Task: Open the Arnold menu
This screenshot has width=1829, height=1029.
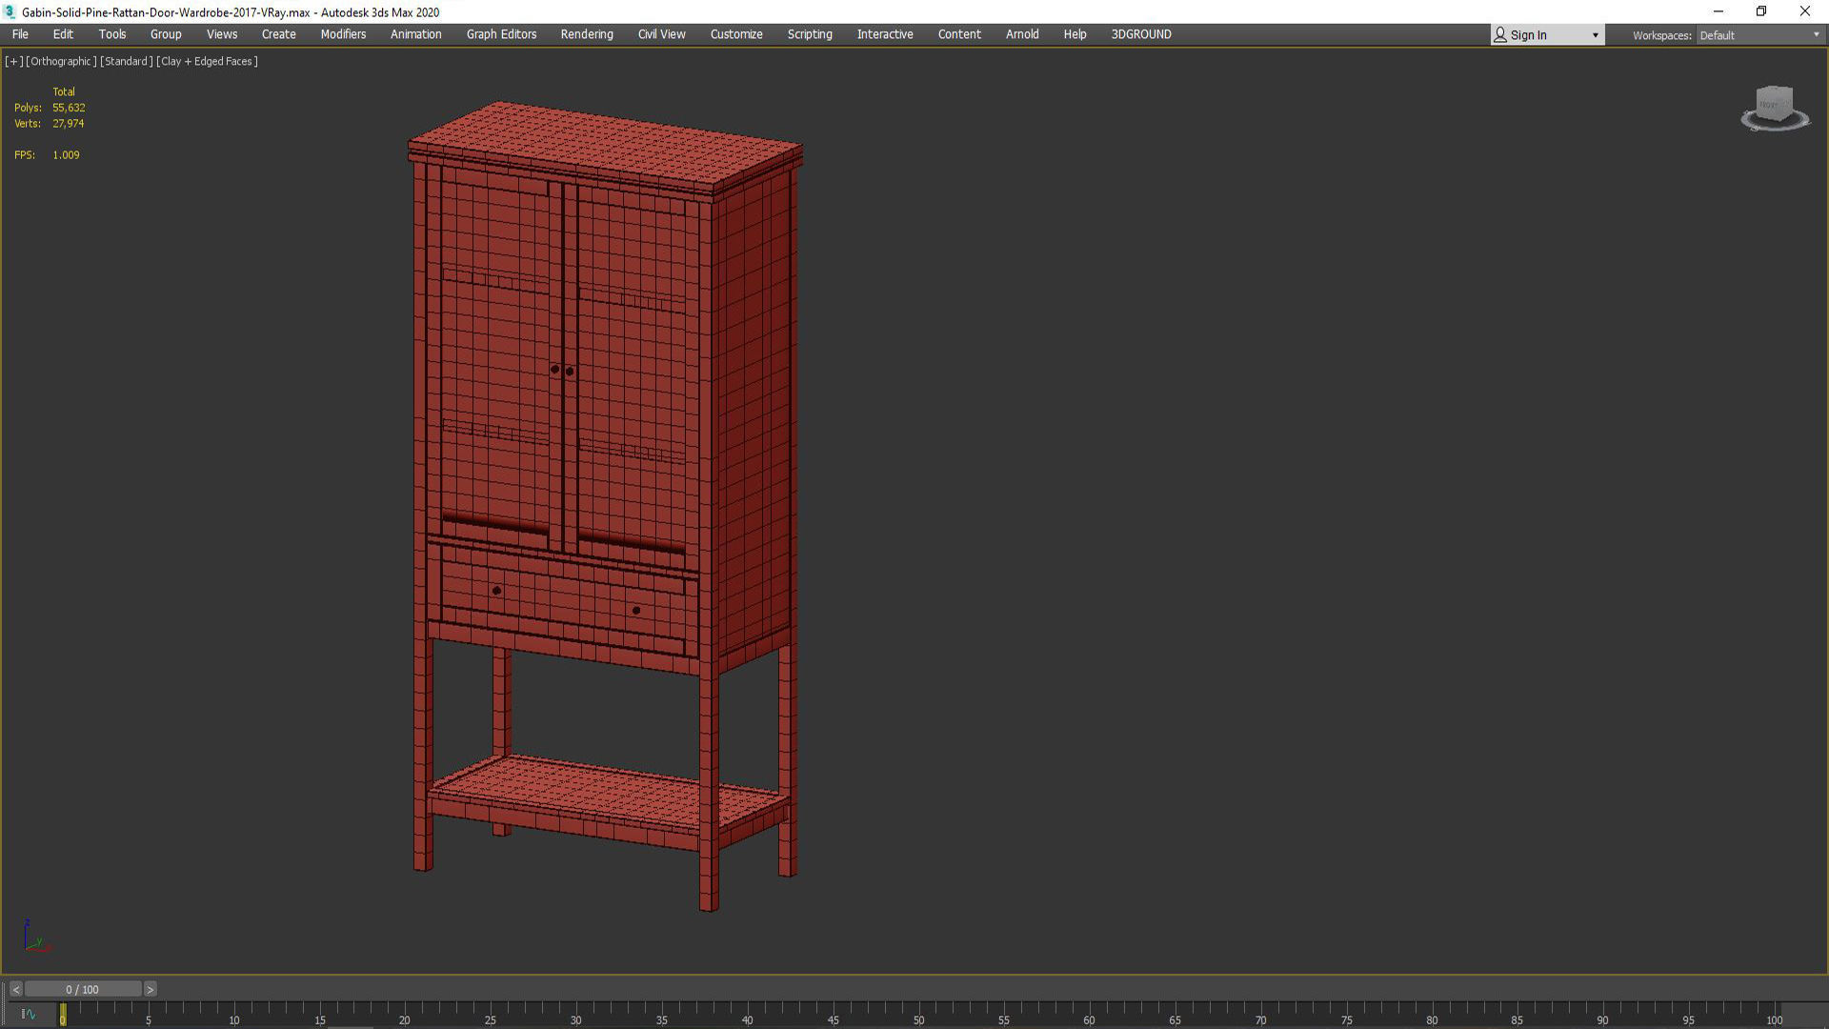Action: point(1022,34)
